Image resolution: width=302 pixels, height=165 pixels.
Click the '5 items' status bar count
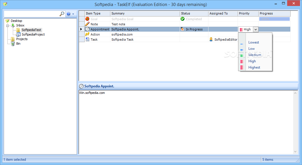268,160
